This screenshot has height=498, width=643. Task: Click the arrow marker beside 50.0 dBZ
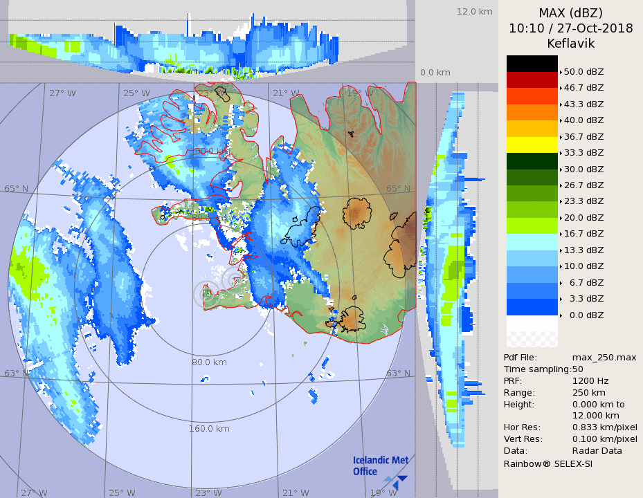[561, 72]
